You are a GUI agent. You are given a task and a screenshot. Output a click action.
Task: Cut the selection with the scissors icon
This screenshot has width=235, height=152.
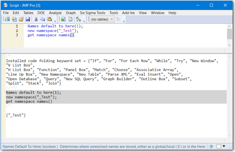36,19
